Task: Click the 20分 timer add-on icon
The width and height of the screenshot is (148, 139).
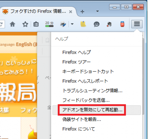Action: pos(49,24)
